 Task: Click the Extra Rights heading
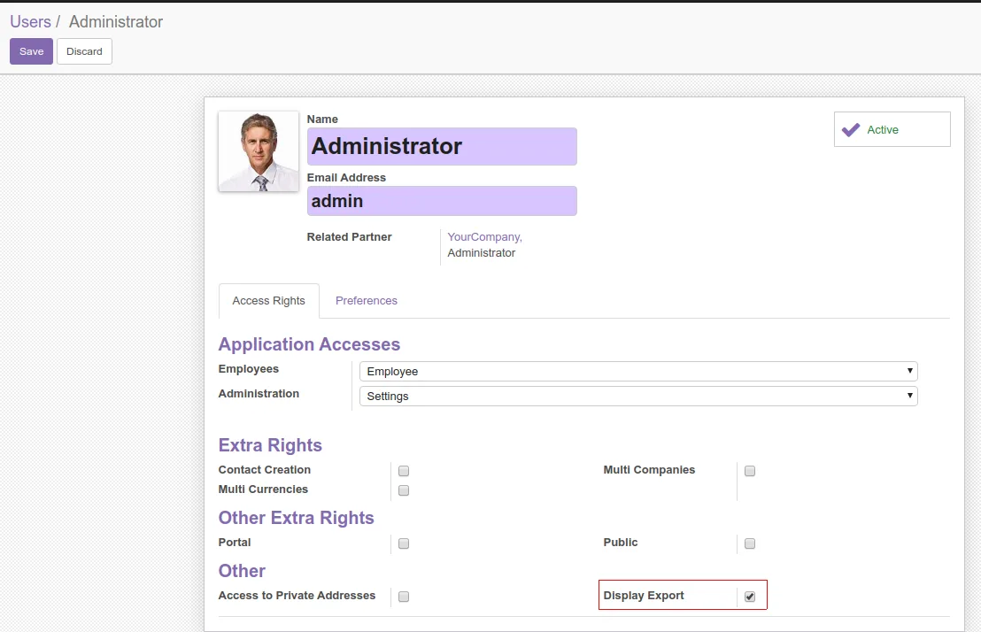click(270, 445)
